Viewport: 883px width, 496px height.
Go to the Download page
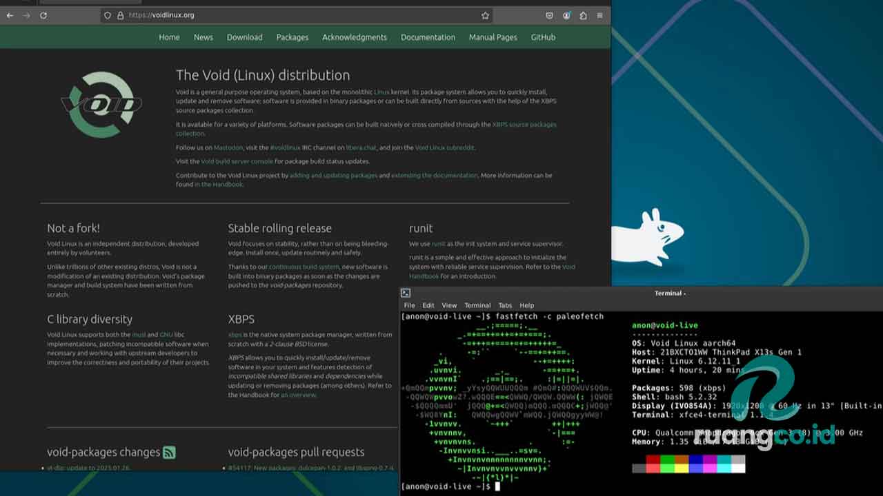[x=245, y=37]
